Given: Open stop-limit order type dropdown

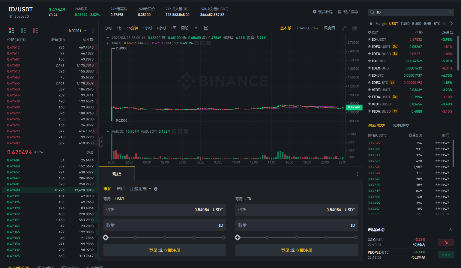Looking at the screenshot, I should pos(140,189).
